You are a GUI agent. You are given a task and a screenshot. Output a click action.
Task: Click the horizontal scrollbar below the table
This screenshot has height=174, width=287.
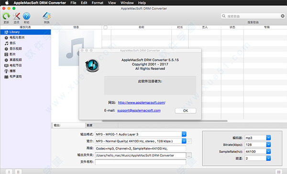click(x=165, y=121)
